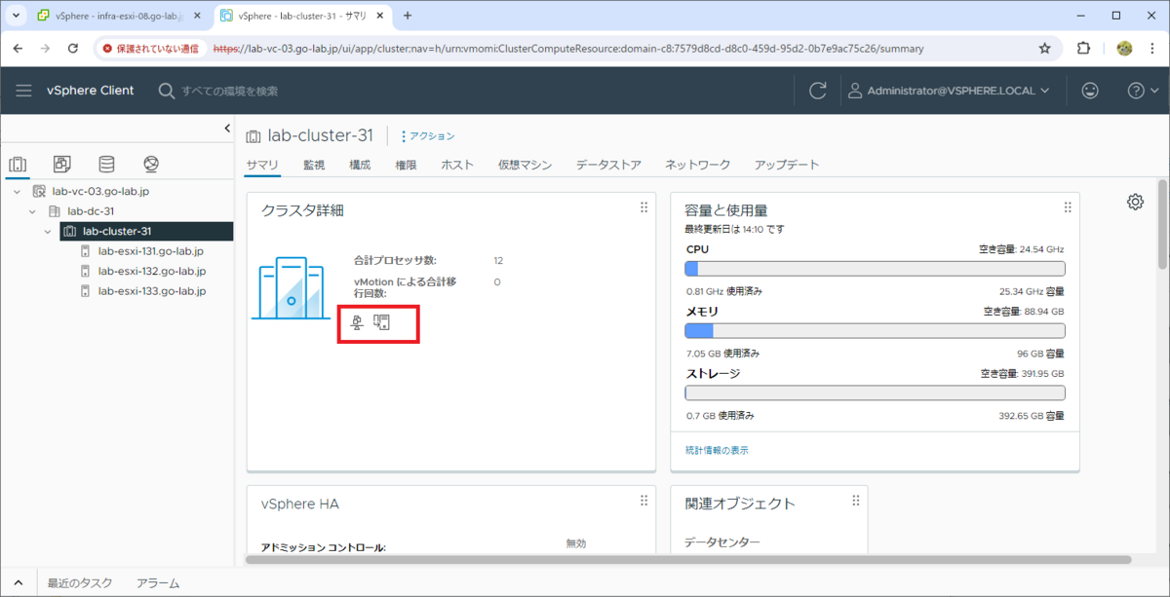Grab 容量と使用量 card drag handle
This screenshot has width=1170, height=597.
pos(1068,207)
